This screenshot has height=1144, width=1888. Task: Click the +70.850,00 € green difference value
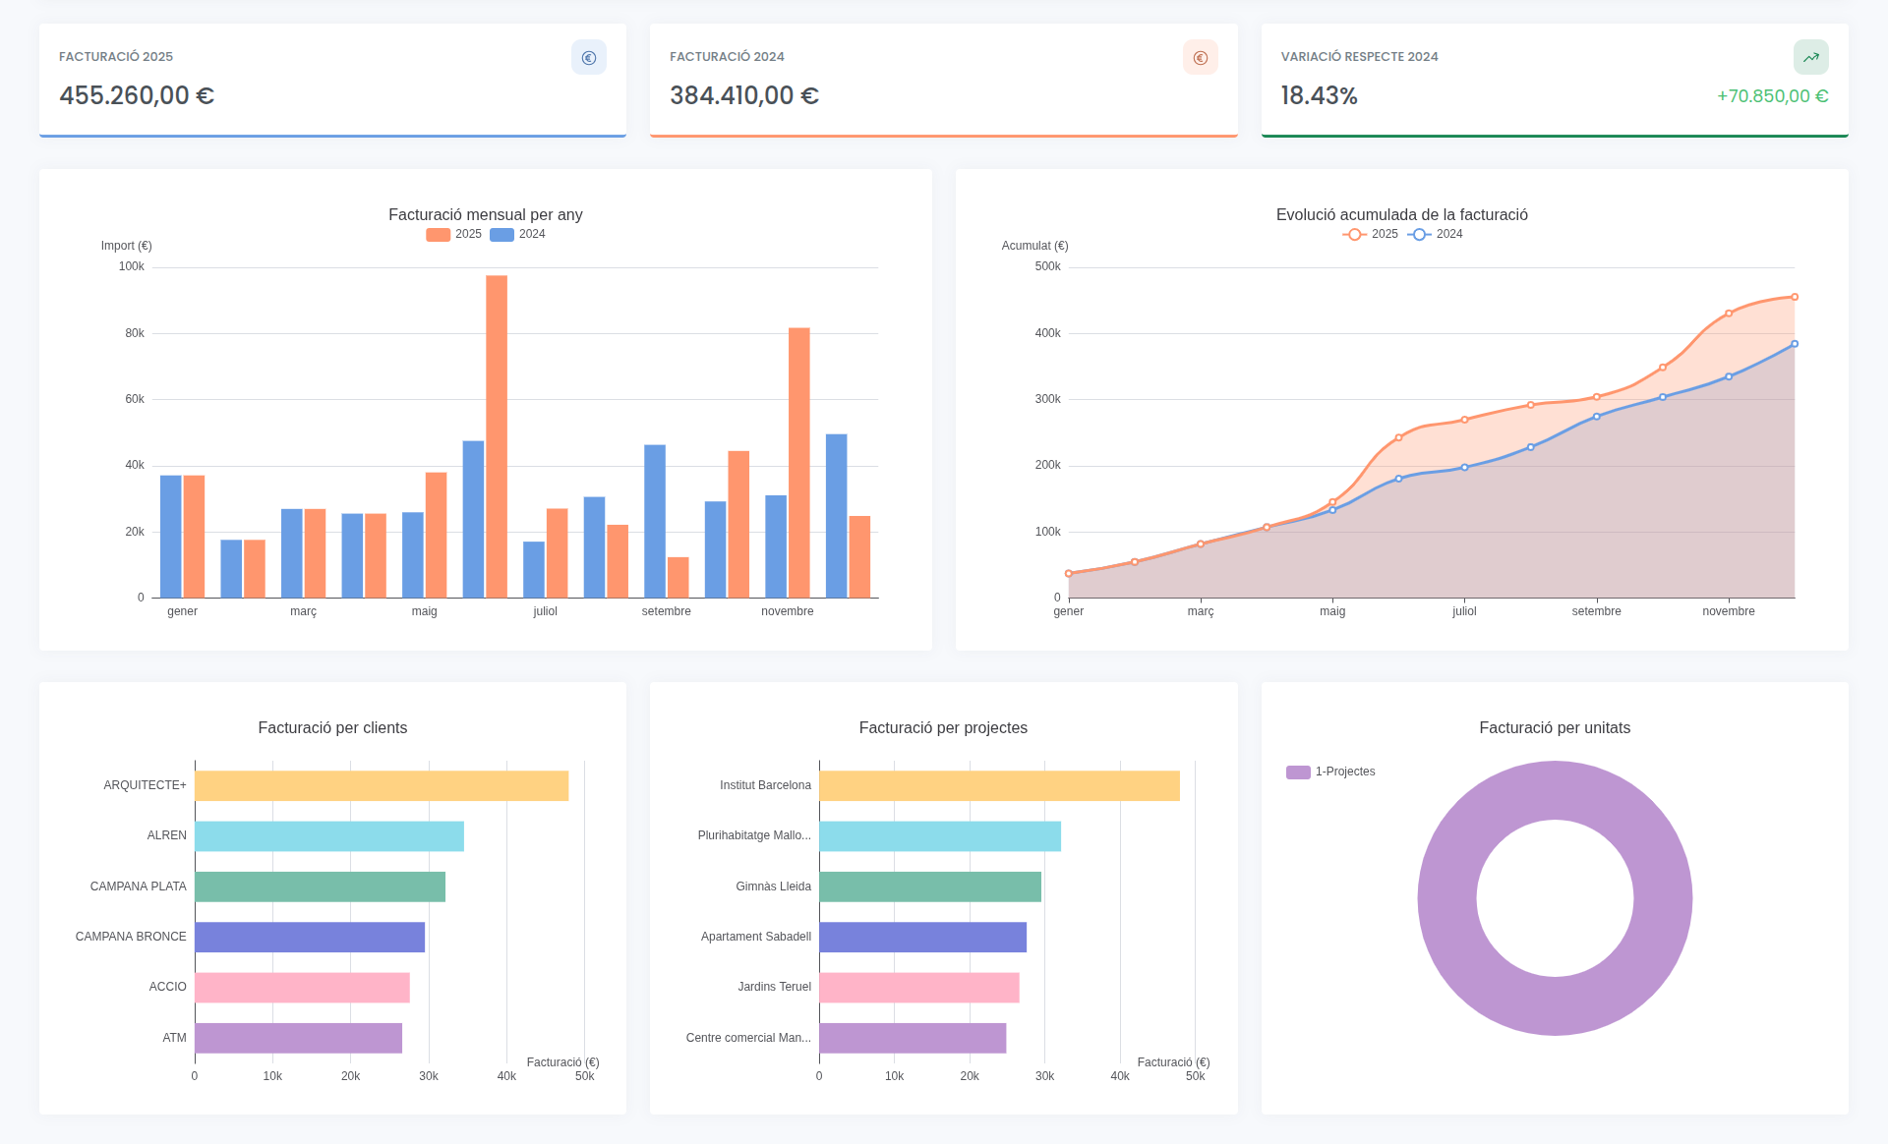[x=1772, y=96]
